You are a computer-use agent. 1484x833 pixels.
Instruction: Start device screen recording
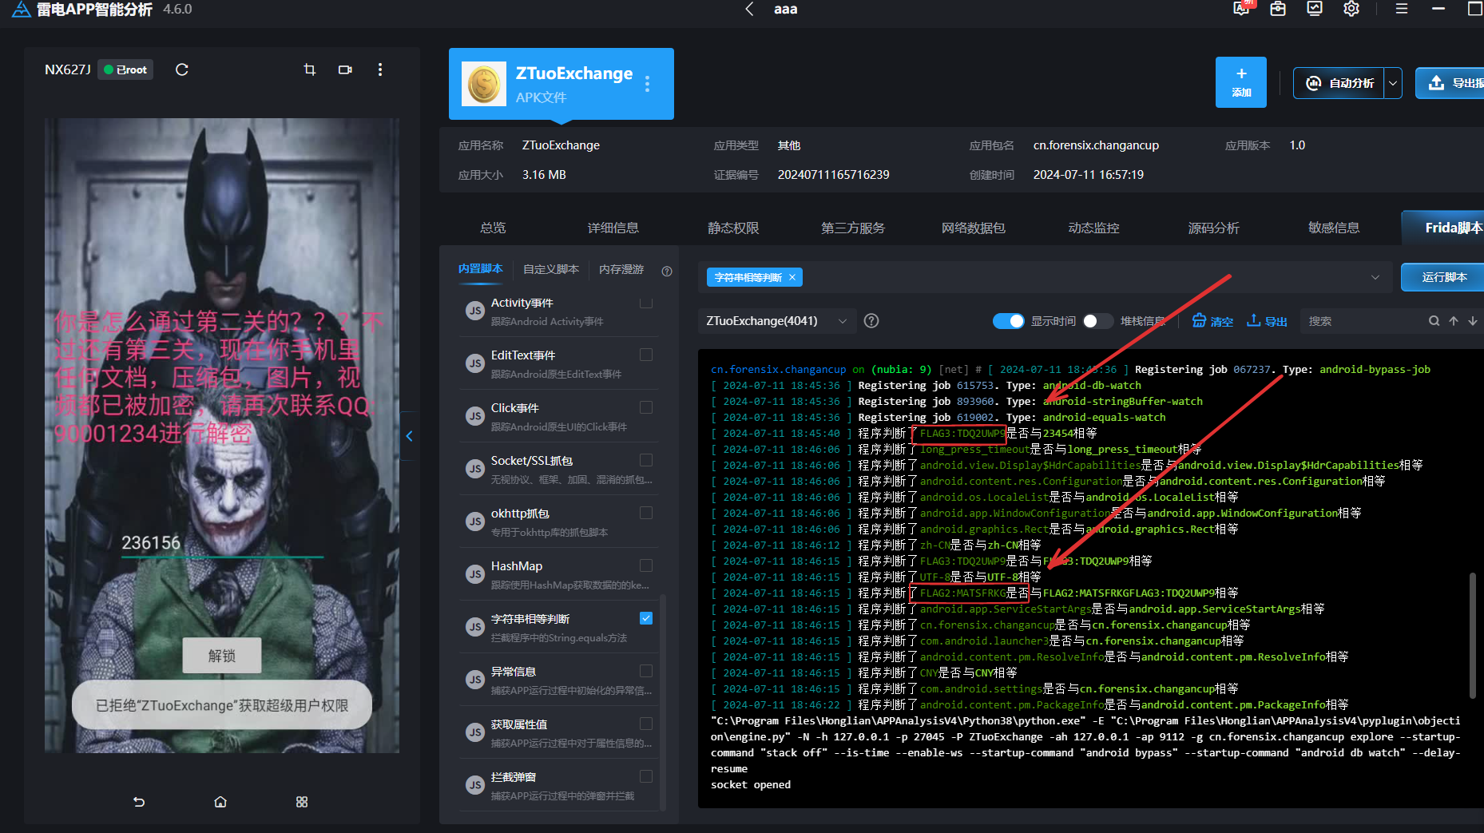(x=345, y=69)
